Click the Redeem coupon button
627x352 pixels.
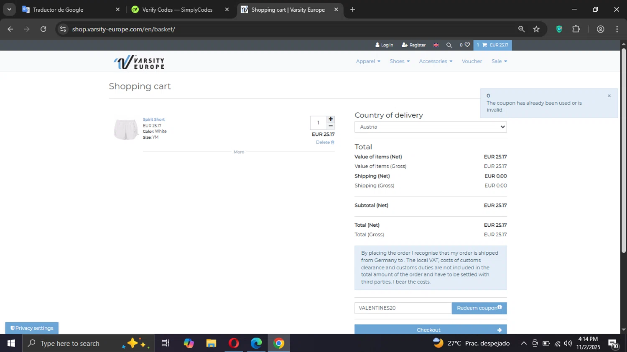(479, 308)
